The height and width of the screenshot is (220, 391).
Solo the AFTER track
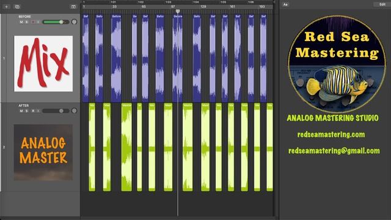[x=27, y=111]
